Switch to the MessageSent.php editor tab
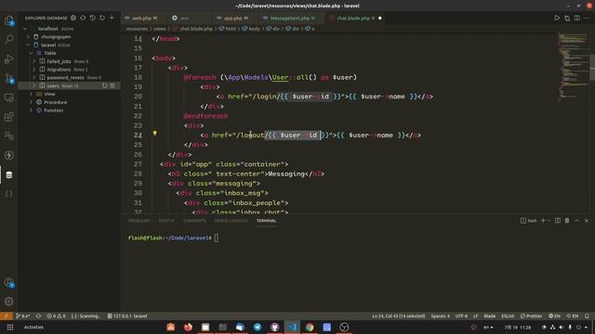Screen dimensions: 595x334 coord(292,18)
